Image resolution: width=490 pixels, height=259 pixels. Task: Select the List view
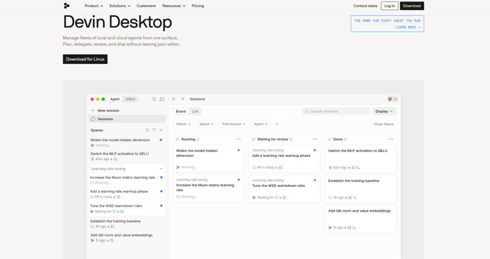(x=195, y=111)
